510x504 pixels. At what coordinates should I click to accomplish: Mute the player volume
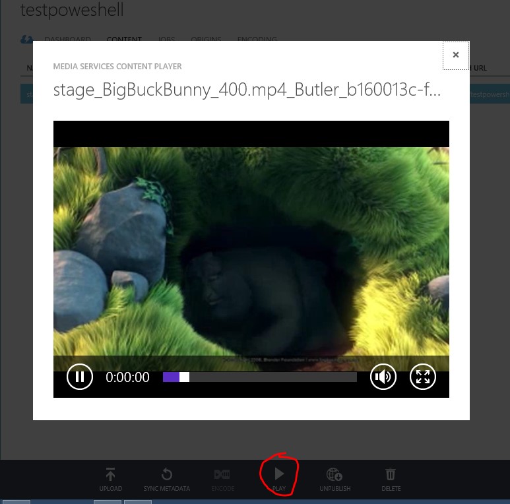coord(383,377)
